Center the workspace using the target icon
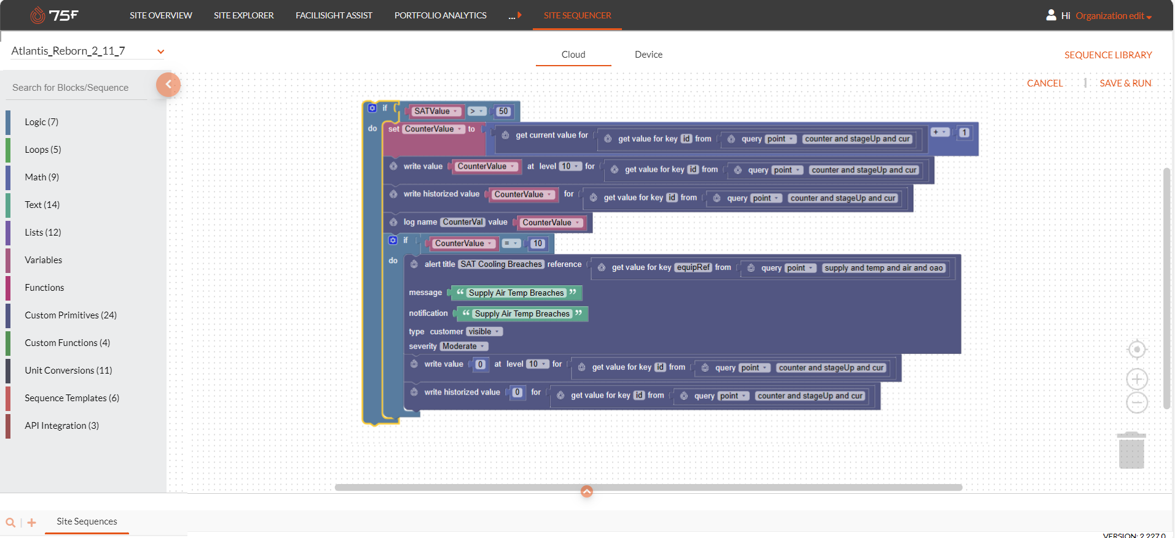Viewport: 1175px width, 538px height. click(x=1137, y=350)
